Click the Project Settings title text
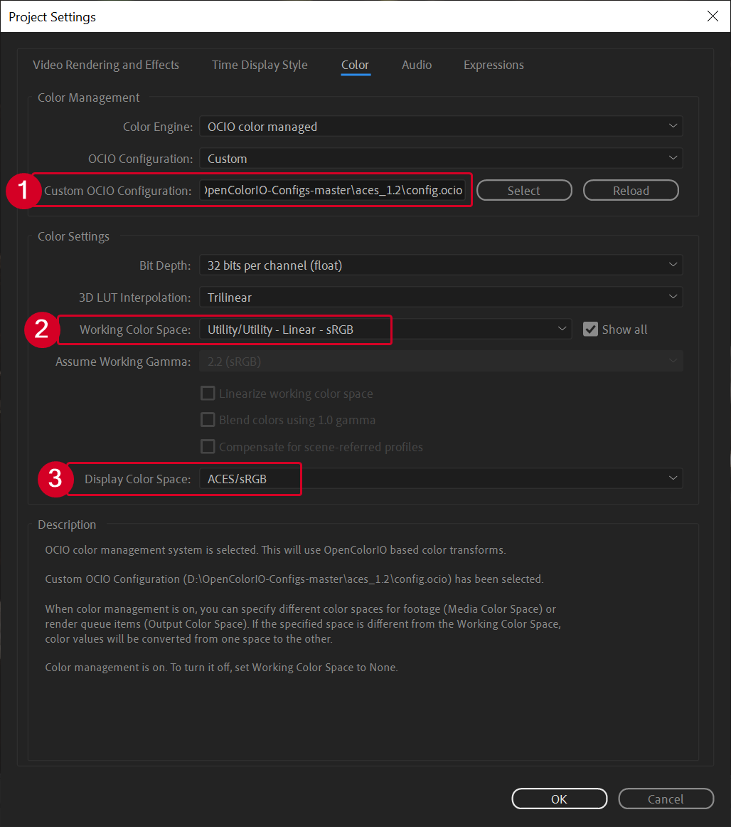This screenshot has width=731, height=827. point(52,17)
